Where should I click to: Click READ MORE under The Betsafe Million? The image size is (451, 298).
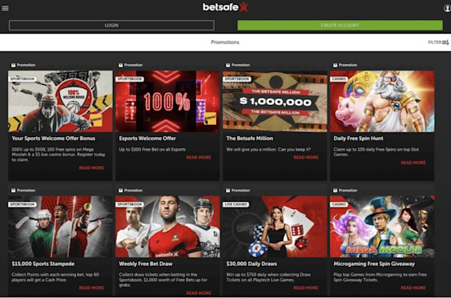click(306, 157)
